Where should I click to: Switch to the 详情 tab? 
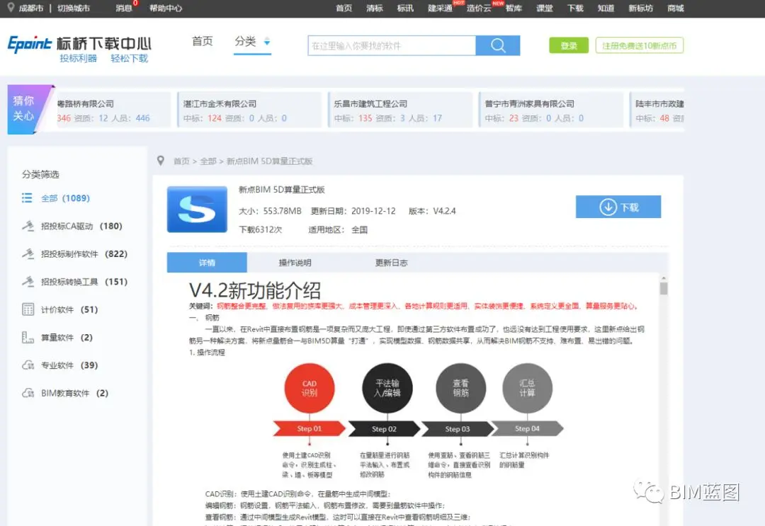pyautogui.click(x=207, y=263)
